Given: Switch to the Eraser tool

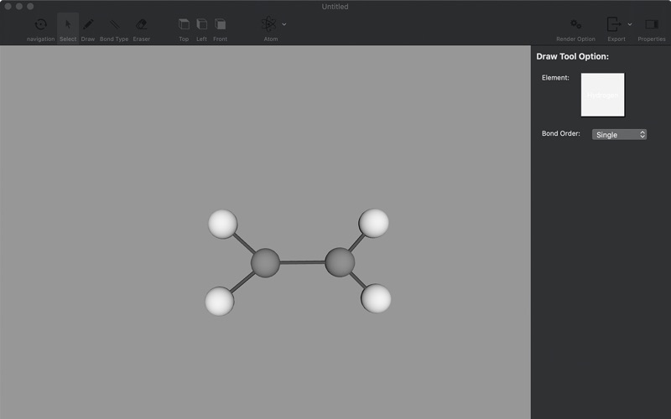Looking at the screenshot, I should pos(142,25).
